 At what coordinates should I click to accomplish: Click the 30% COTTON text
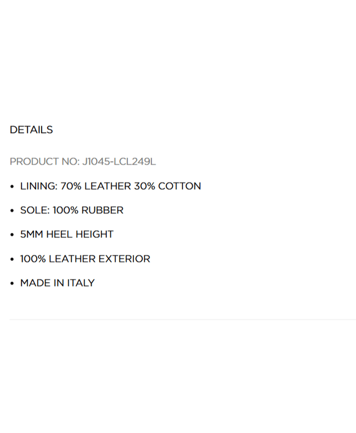click(167, 186)
